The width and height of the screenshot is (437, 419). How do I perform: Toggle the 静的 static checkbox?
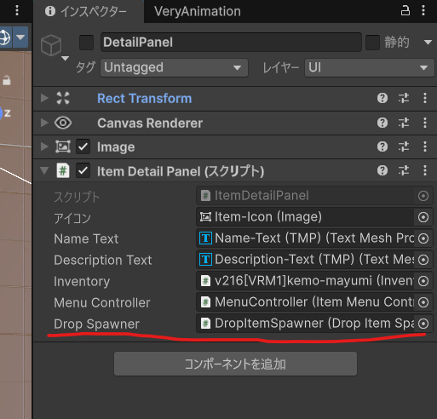click(372, 43)
